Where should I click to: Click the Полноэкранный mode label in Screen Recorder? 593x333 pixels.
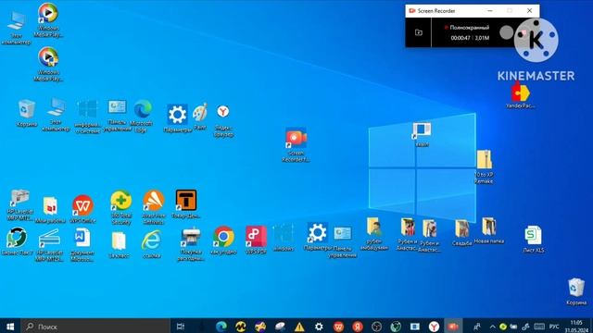(x=469, y=28)
